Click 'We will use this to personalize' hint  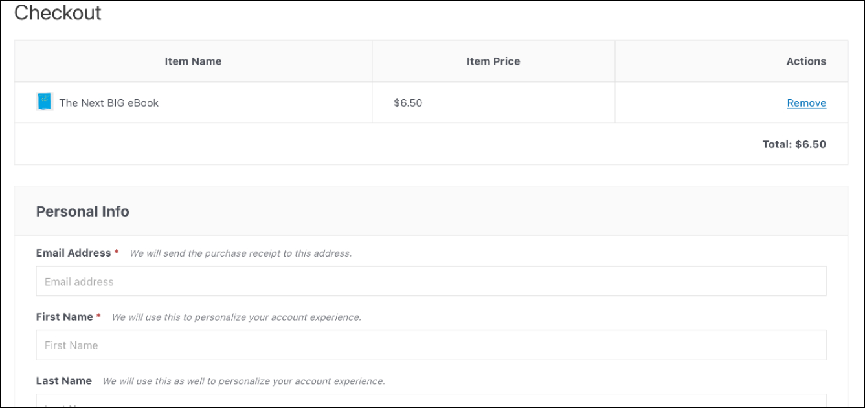pyautogui.click(x=236, y=317)
